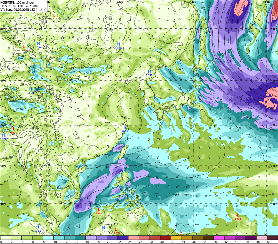Click the H 1031 marker north of Korea

(x=149, y=73)
